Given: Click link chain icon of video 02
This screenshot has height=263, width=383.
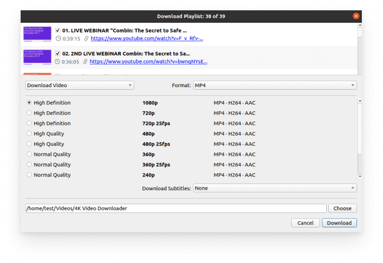Looking at the screenshot, I should (85, 62).
